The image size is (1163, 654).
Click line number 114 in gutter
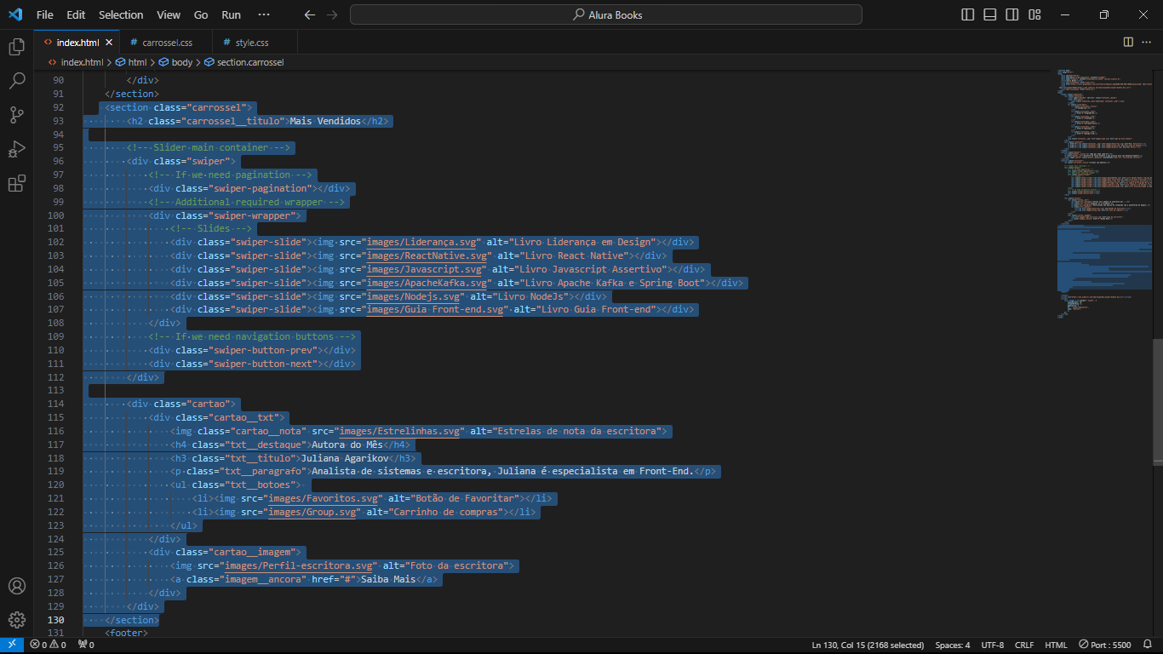(x=56, y=404)
